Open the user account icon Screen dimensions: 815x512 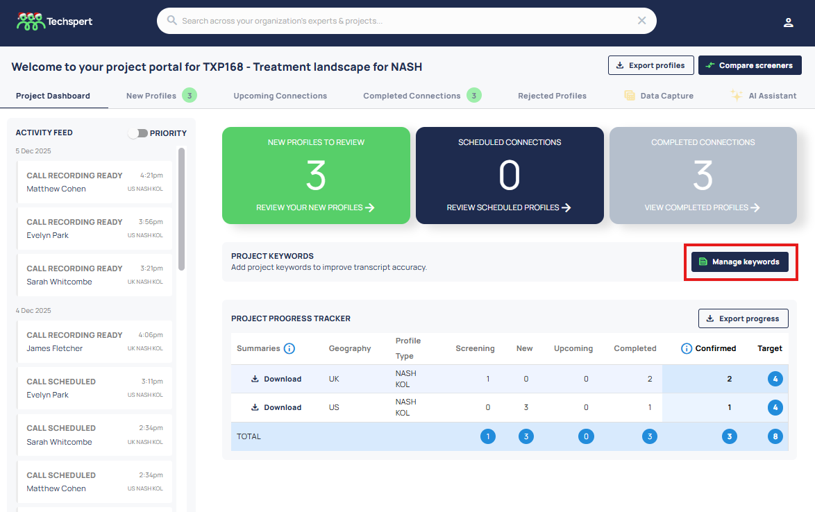[x=788, y=22]
